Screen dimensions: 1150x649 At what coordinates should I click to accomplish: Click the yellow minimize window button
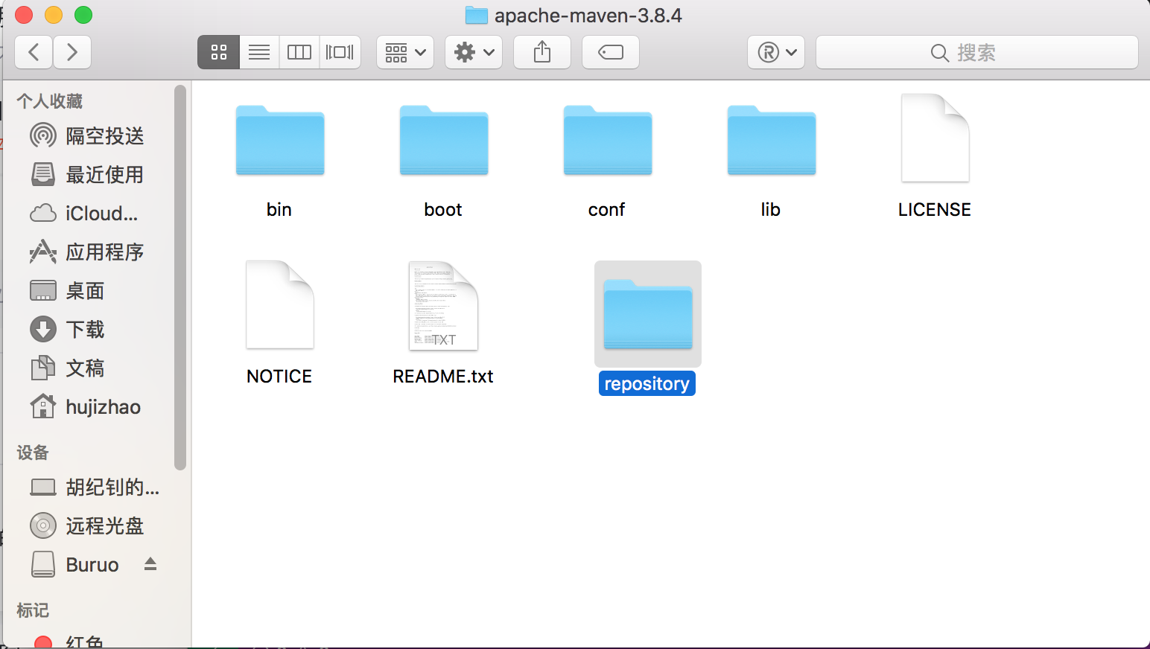pos(54,15)
